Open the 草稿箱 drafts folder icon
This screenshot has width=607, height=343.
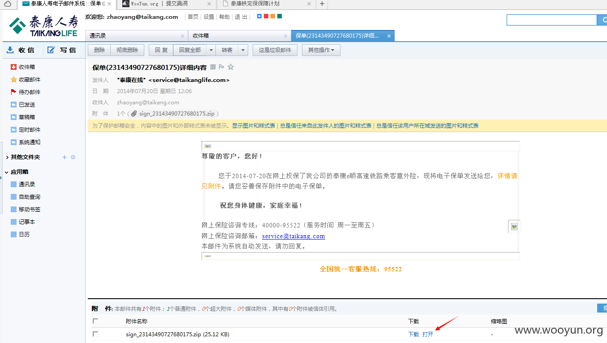(x=13, y=117)
